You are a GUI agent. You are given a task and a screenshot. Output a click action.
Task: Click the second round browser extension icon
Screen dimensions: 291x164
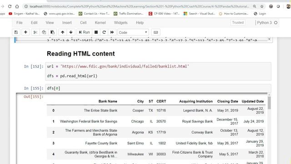tap(278, 6)
